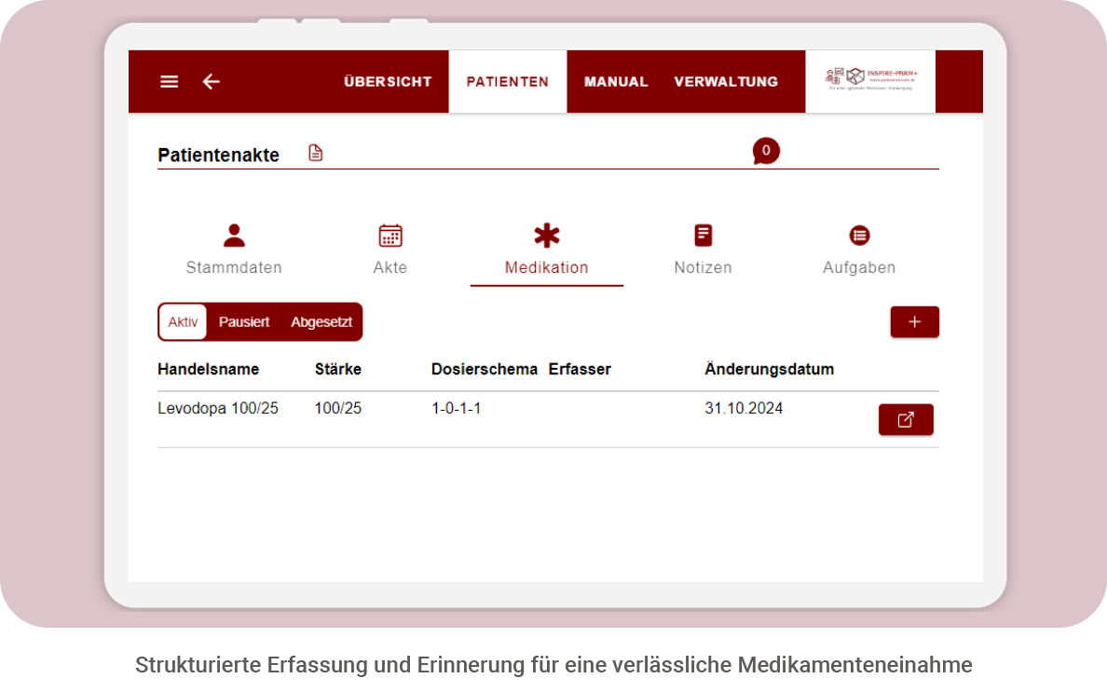Image resolution: width=1107 pixels, height=692 pixels.
Task: Click the Handelsname column header
Action: (x=209, y=369)
